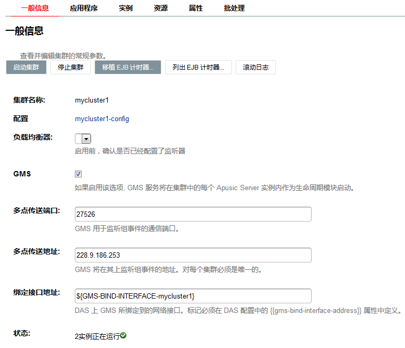Switch to the 应用程序 tab
The image size is (405, 348).
[84, 8]
